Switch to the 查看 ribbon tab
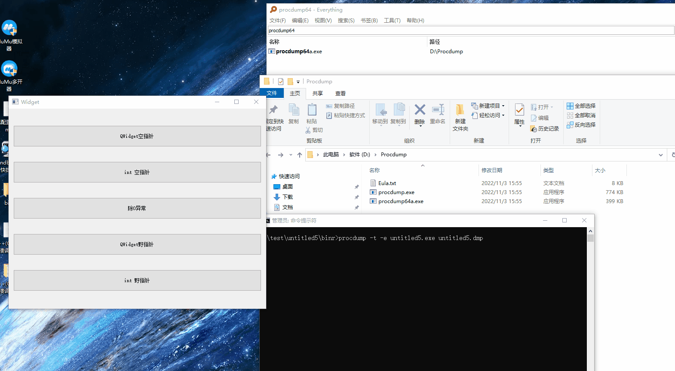The image size is (675, 371). [341, 93]
